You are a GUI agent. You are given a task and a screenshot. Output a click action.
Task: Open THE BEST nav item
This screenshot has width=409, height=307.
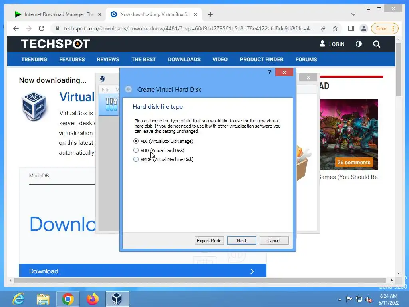(x=143, y=59)
